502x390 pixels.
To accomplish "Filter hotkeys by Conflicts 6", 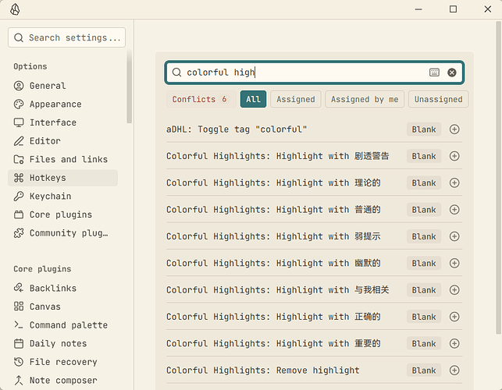I will pyautogui.click(x=201, y=99).
